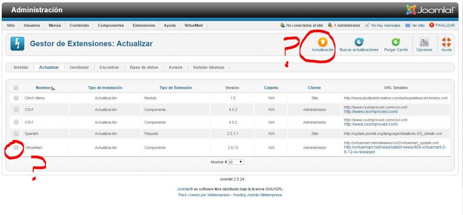Viewport: 463px width, 215px height.
Task: Click version 2.6.12 cell
Action: click(233, 148)
